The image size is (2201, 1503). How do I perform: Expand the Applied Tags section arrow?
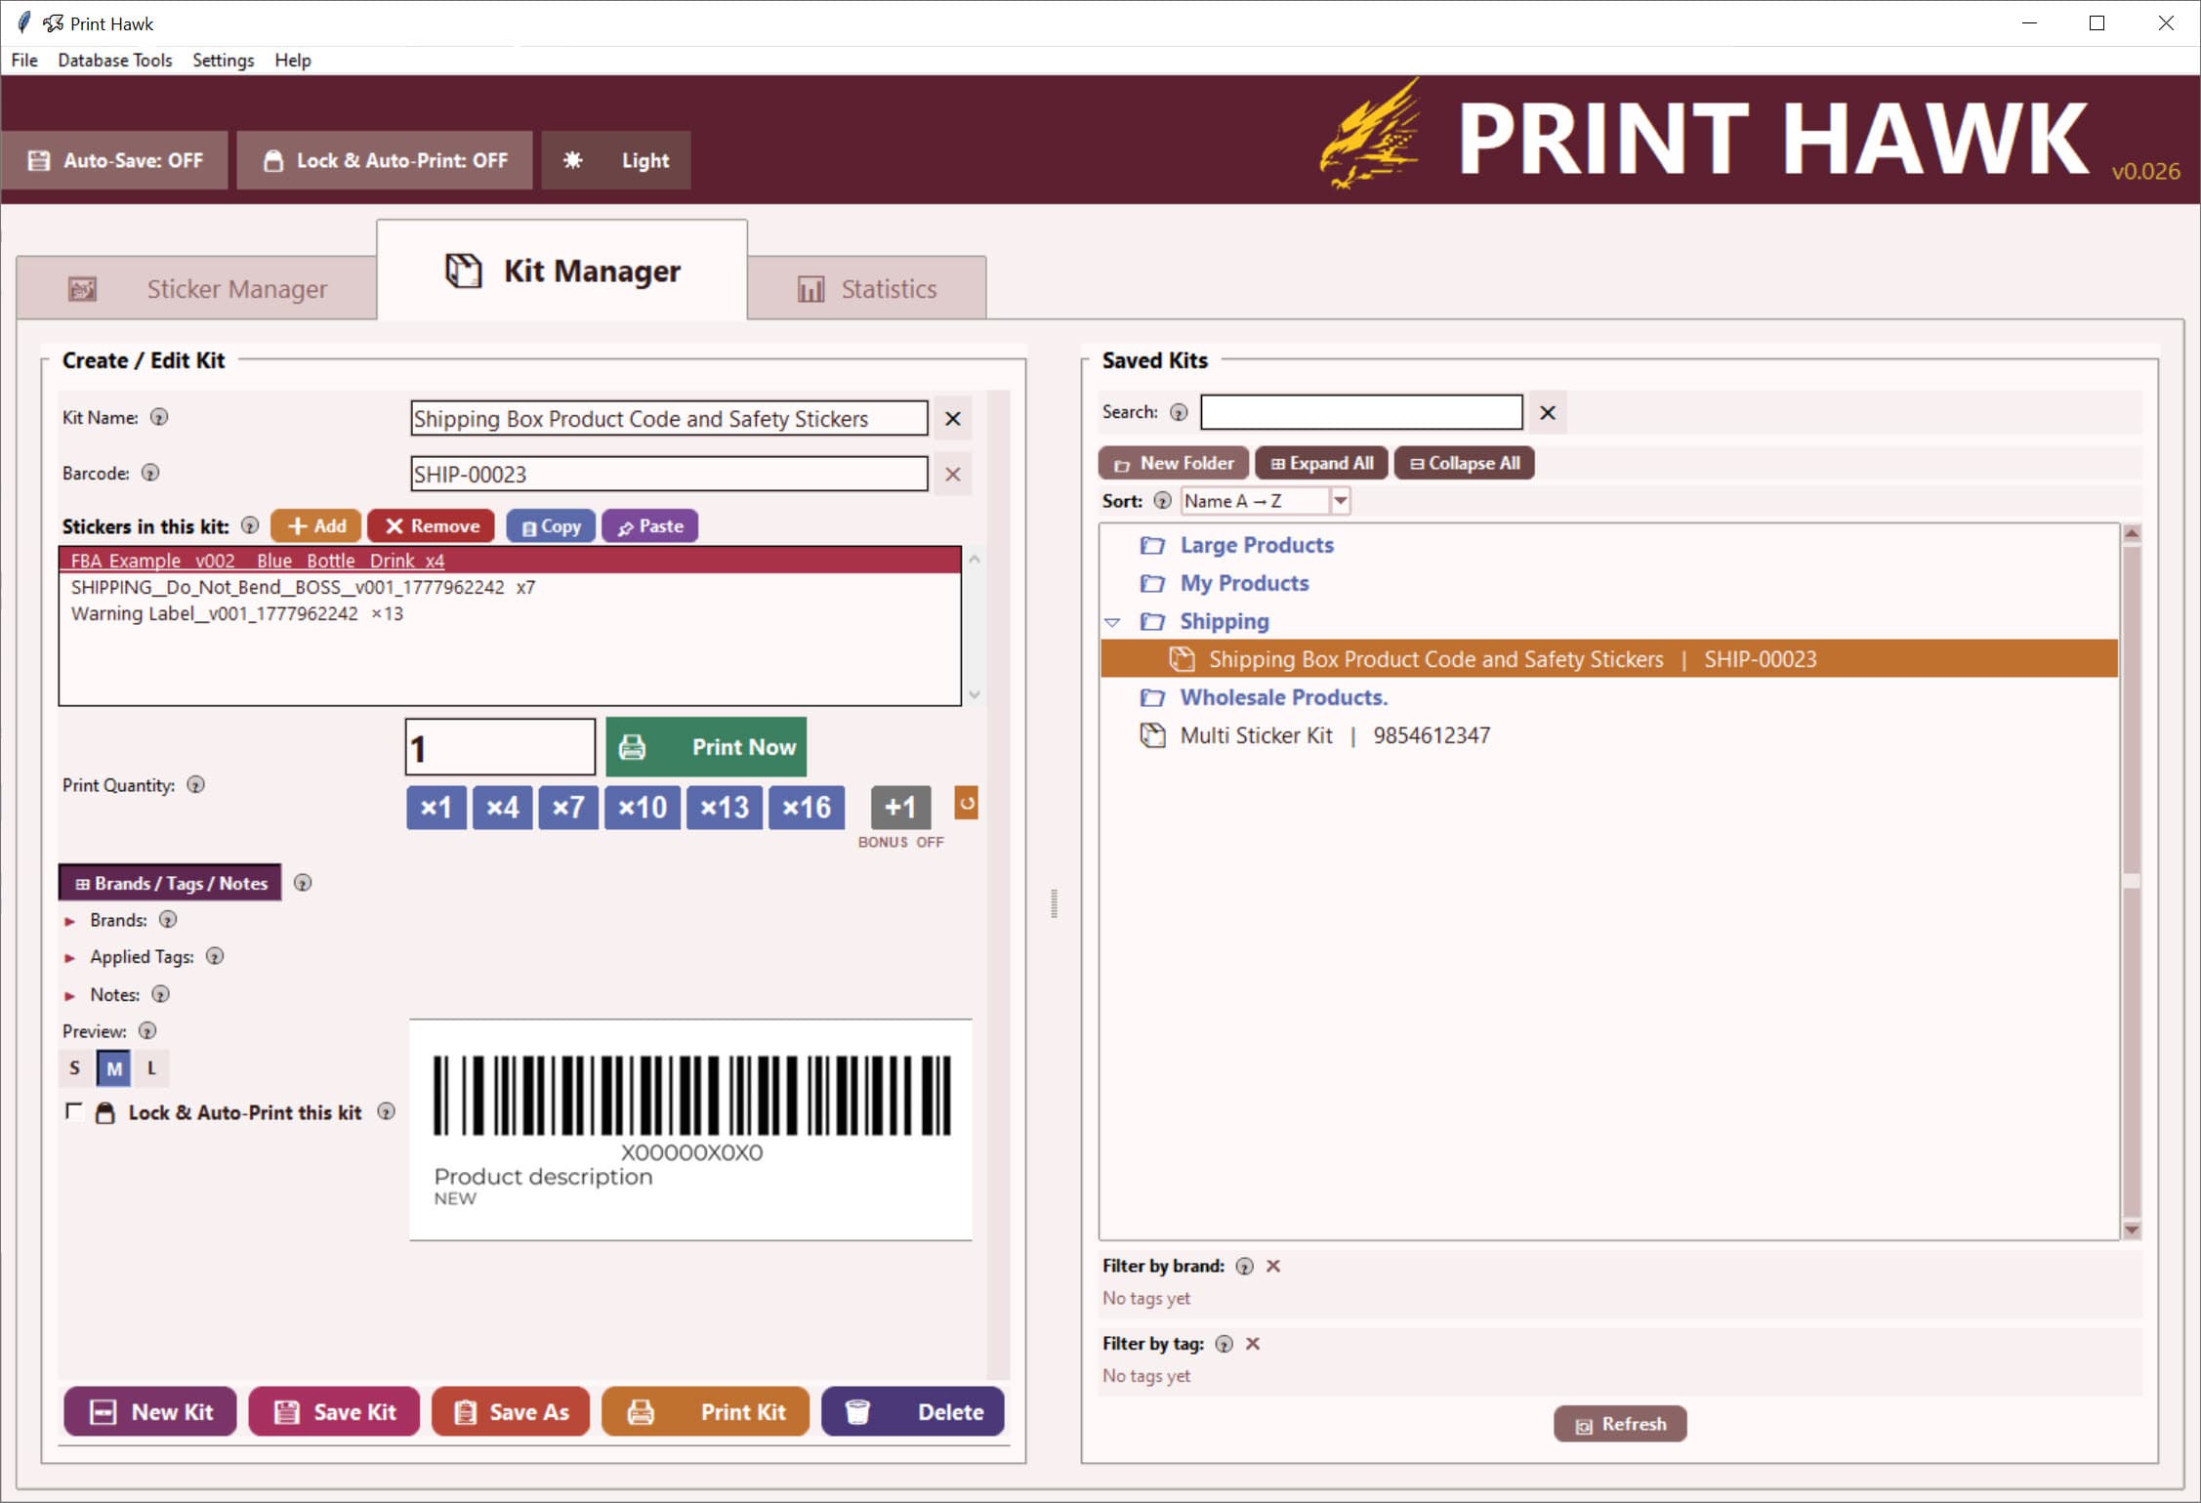point(70,958)
